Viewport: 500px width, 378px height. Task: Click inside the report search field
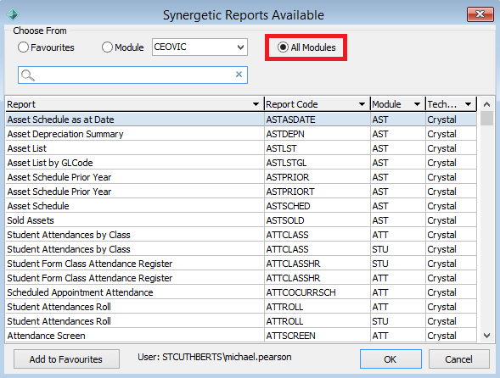[x=134, y=75]
